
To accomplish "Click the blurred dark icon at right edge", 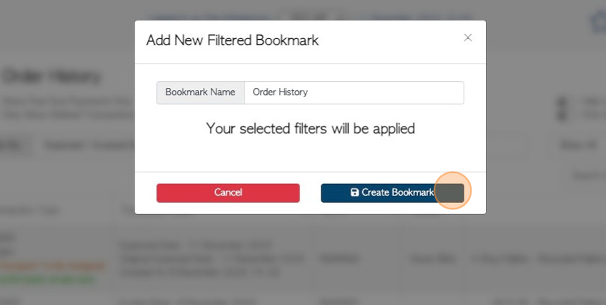I will pos(562,109).
